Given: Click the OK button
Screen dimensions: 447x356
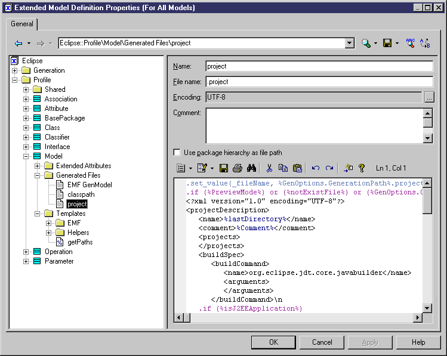Looking at the screenshot, I should point(273,342).
